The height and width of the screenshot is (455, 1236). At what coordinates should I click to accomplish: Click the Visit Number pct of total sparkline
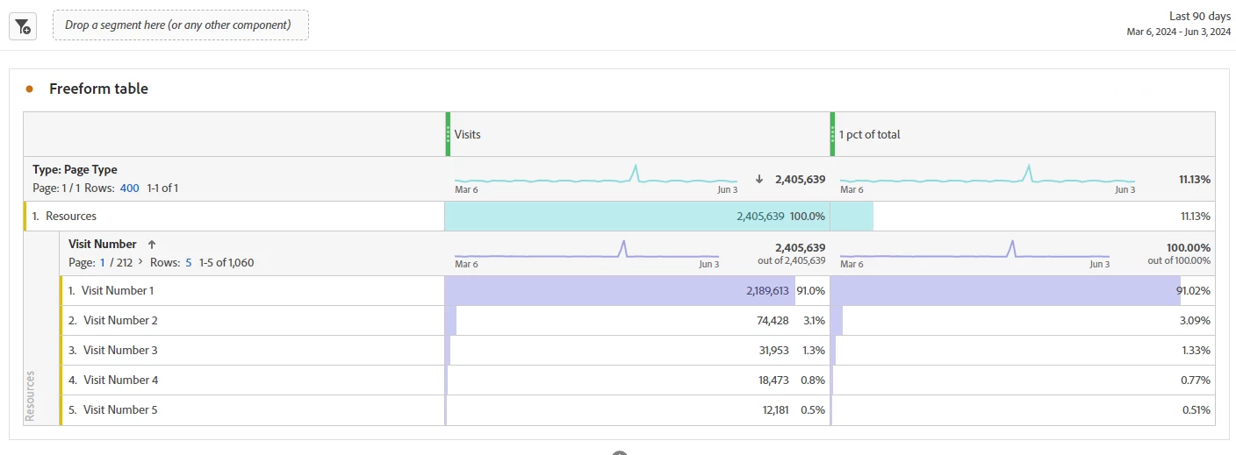(974, 251)
